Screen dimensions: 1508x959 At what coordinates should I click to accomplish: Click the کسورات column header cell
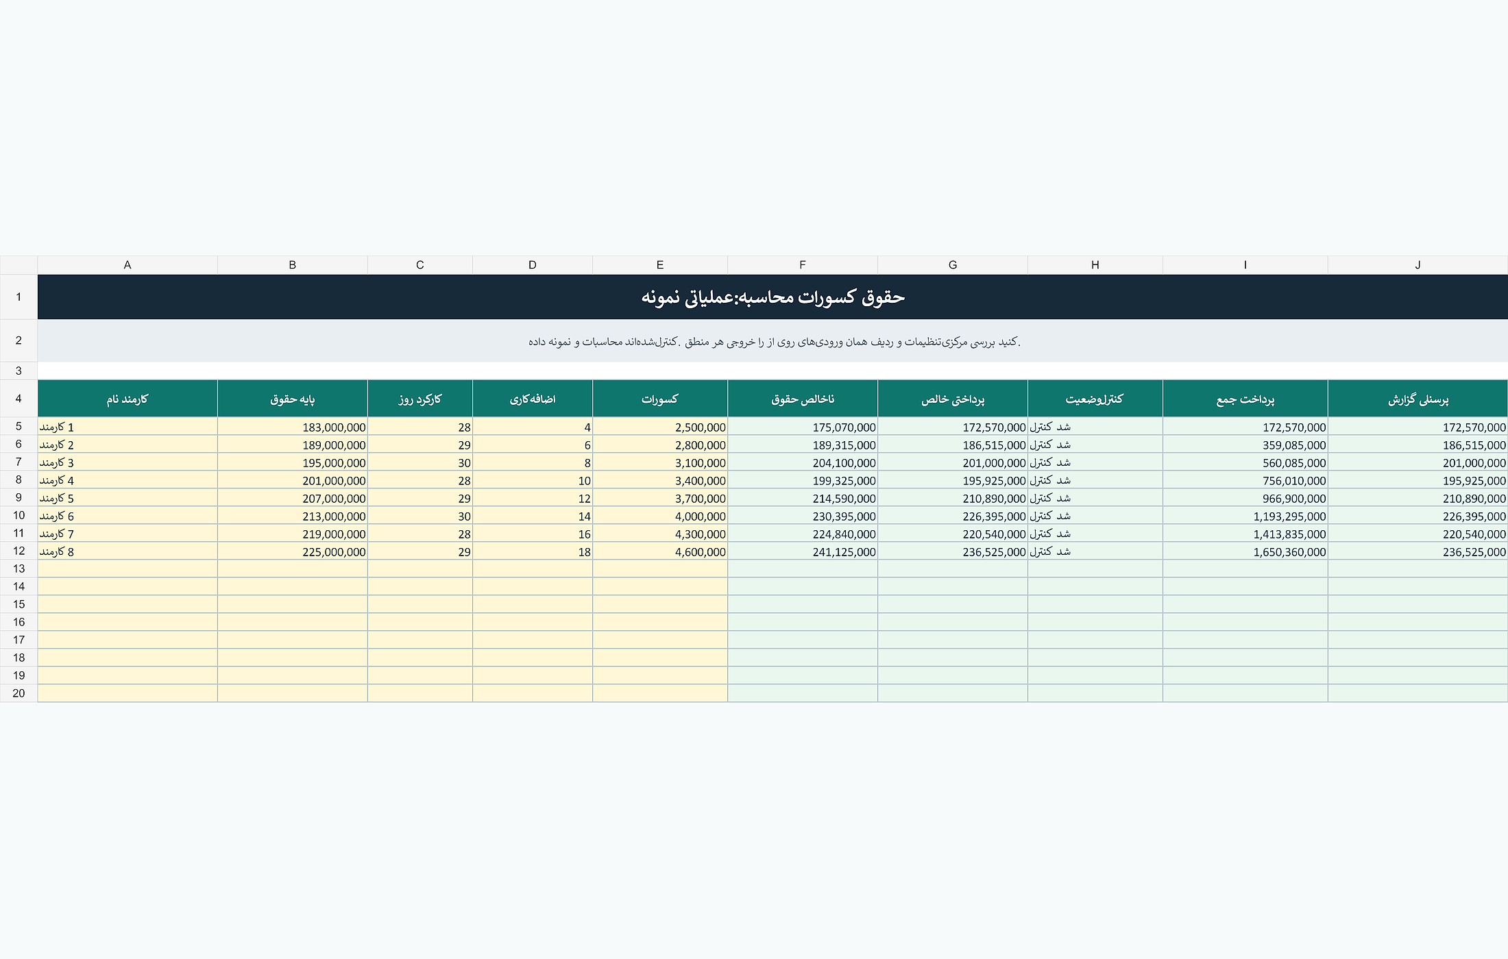[x=660, y=399]
